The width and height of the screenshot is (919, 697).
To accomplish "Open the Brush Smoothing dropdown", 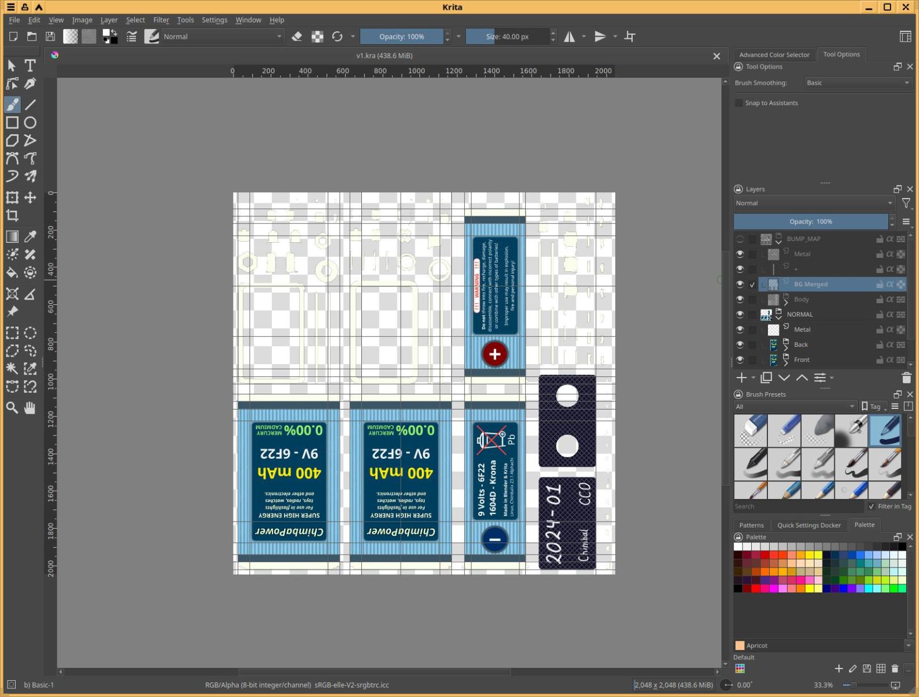I will tap(857, 83).
